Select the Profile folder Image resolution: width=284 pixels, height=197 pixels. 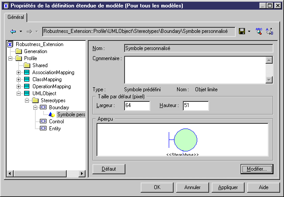[30, 58]
